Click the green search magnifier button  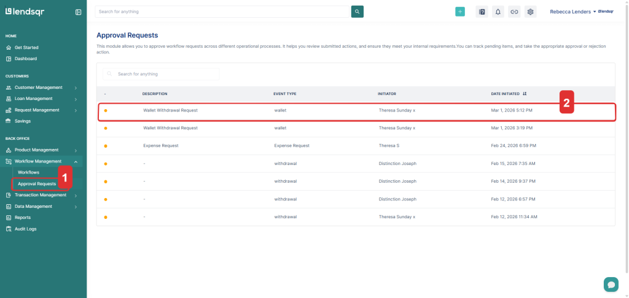(x=357, y=12)
